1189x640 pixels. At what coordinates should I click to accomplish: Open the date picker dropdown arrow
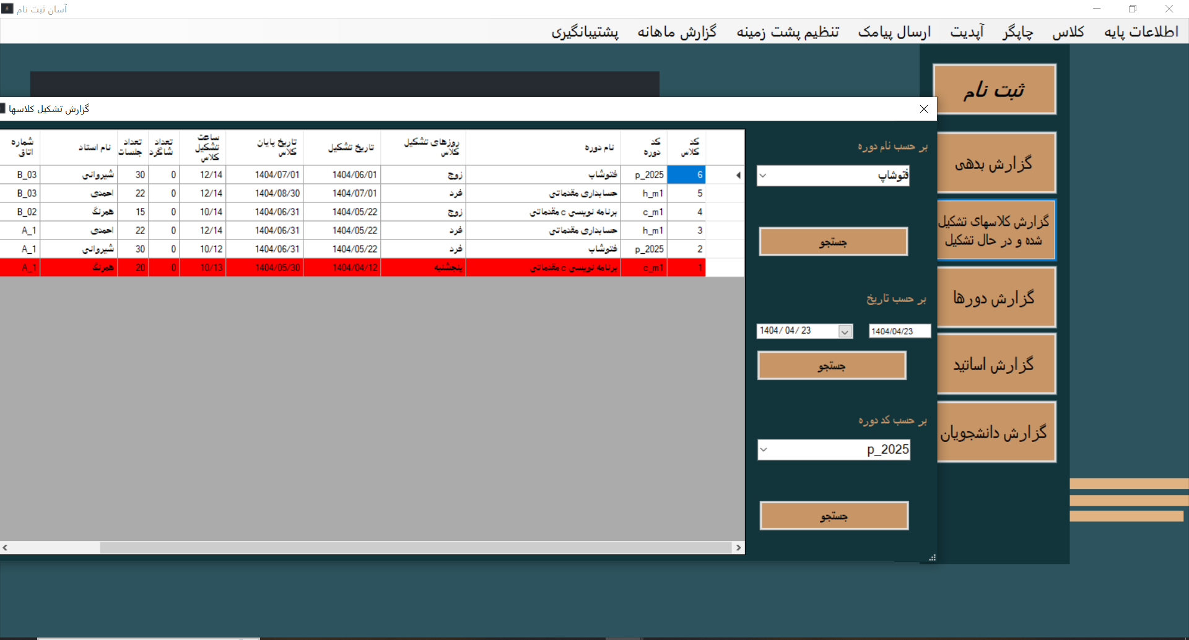tap(845, 332)
